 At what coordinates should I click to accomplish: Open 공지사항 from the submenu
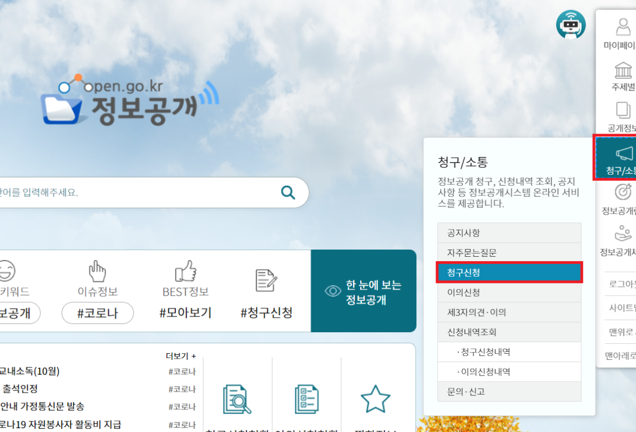tap(509, 233)
